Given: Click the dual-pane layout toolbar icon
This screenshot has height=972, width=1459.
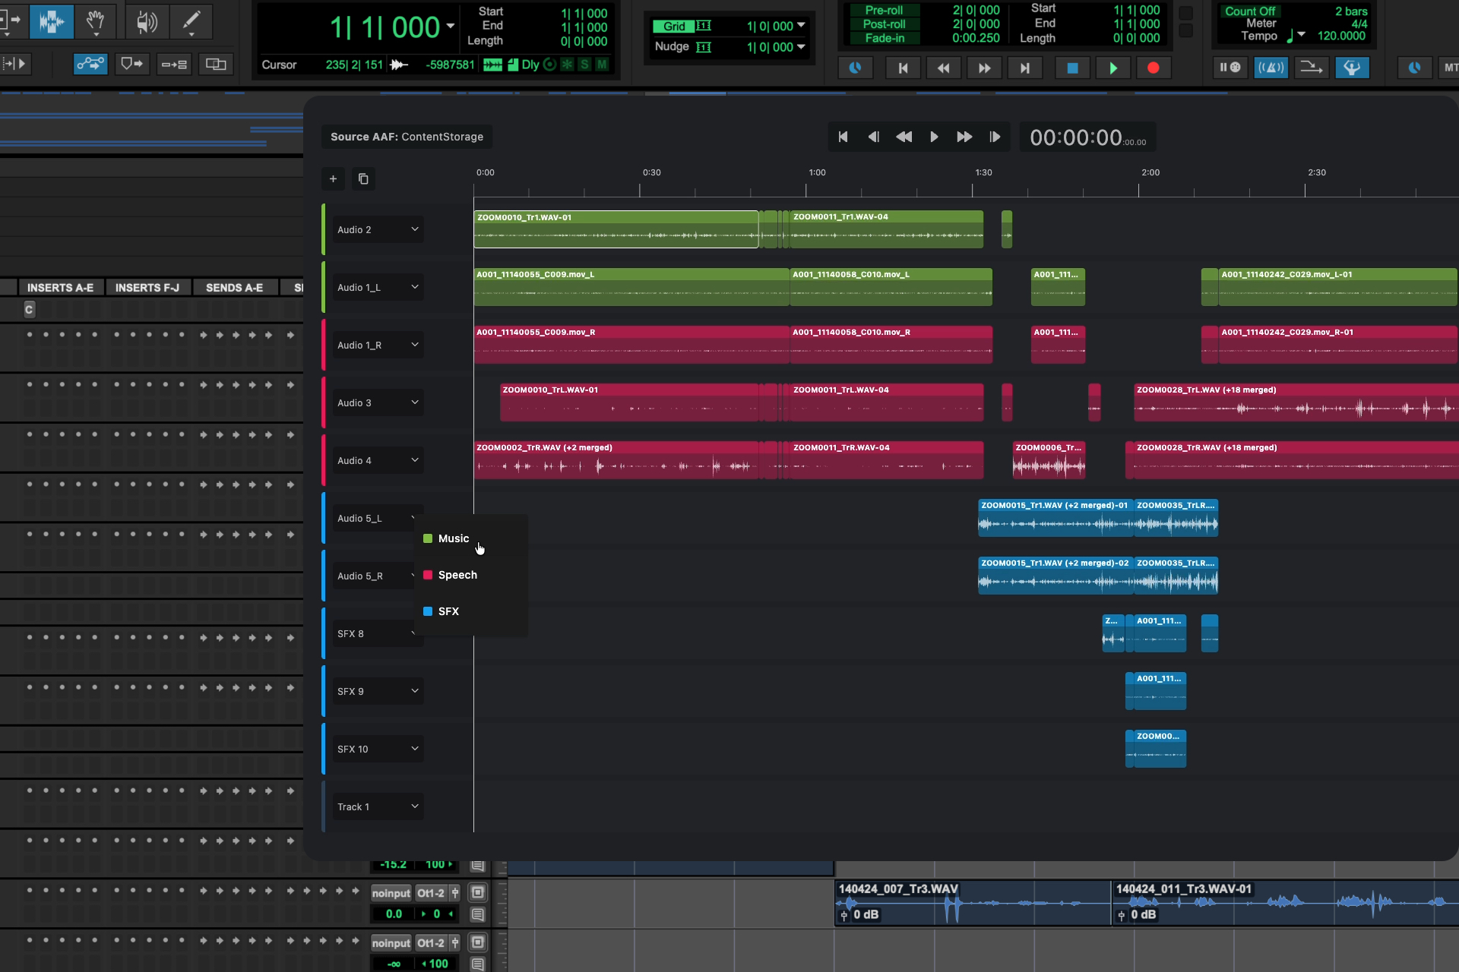Looking at the screenshot, I should [215, 64].
